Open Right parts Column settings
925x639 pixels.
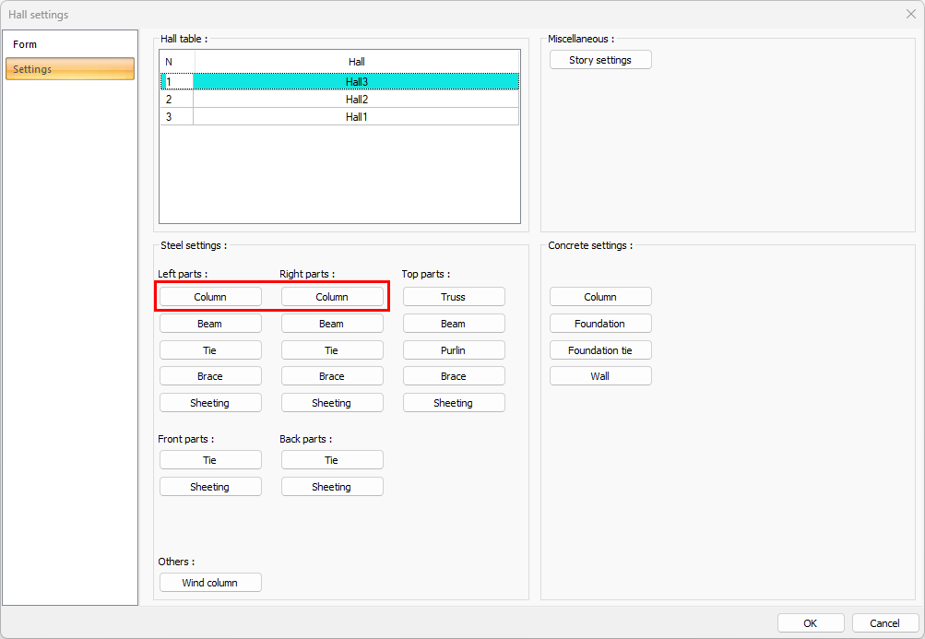pos(332,297)
